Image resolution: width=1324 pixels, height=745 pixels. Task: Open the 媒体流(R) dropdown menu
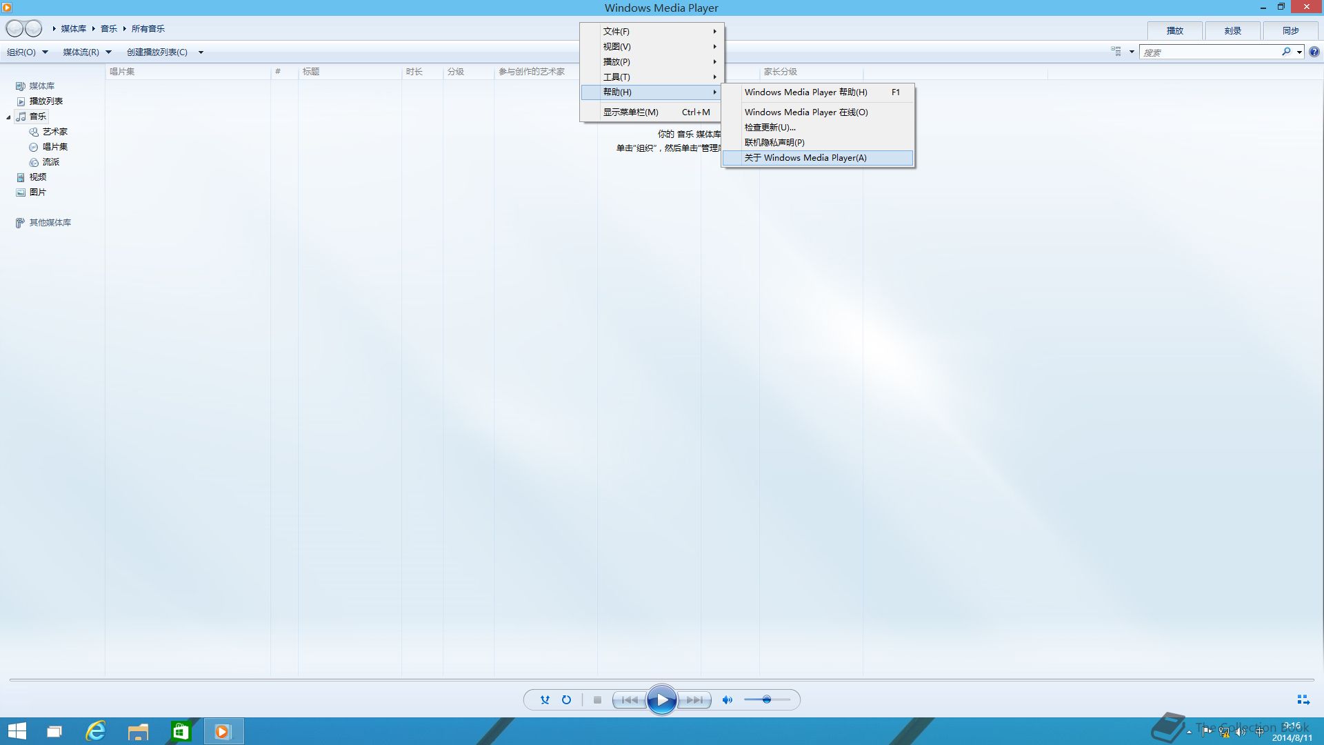coord(88,52)
